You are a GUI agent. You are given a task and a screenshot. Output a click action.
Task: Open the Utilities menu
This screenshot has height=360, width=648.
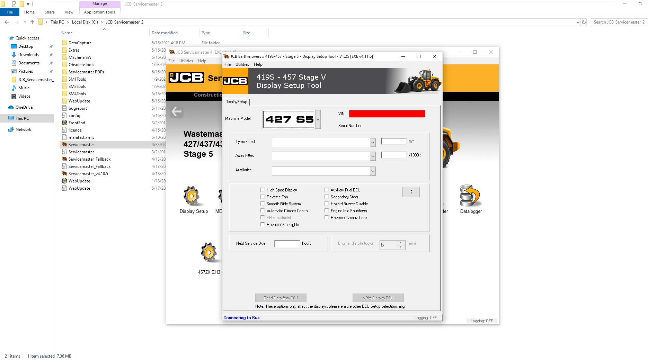[242, 64]
